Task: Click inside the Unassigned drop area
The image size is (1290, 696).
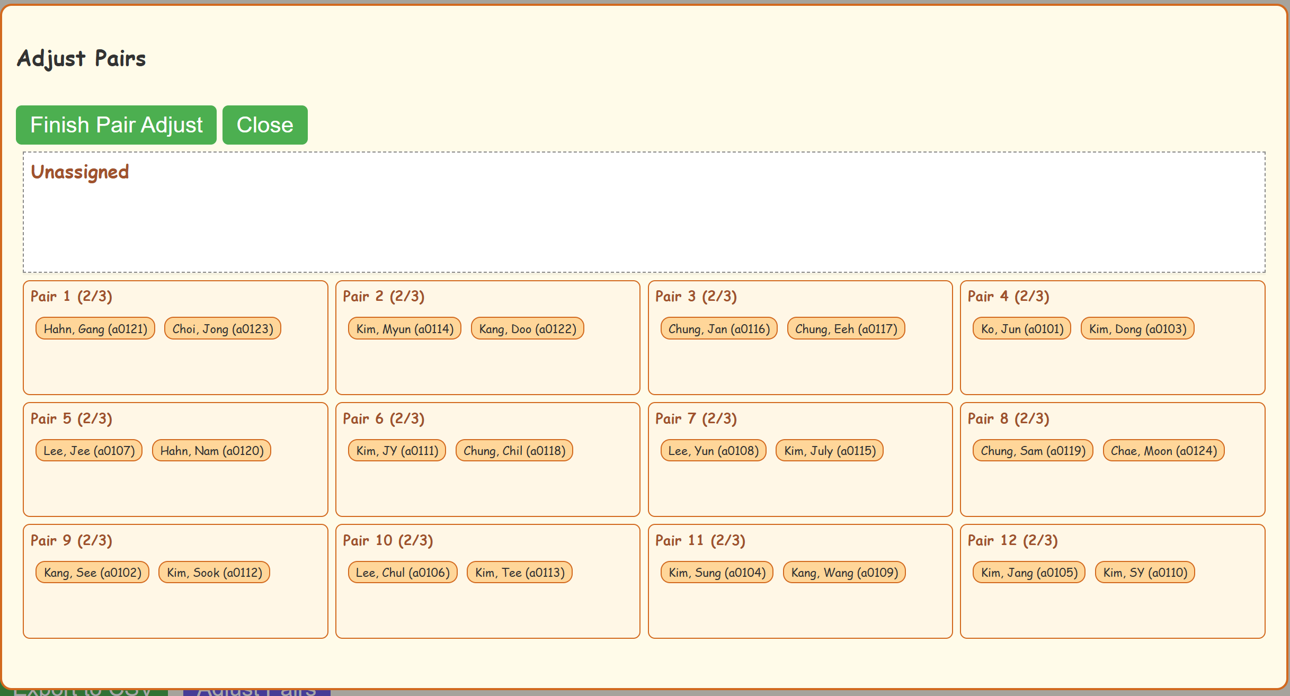Action: pos(644,222)
